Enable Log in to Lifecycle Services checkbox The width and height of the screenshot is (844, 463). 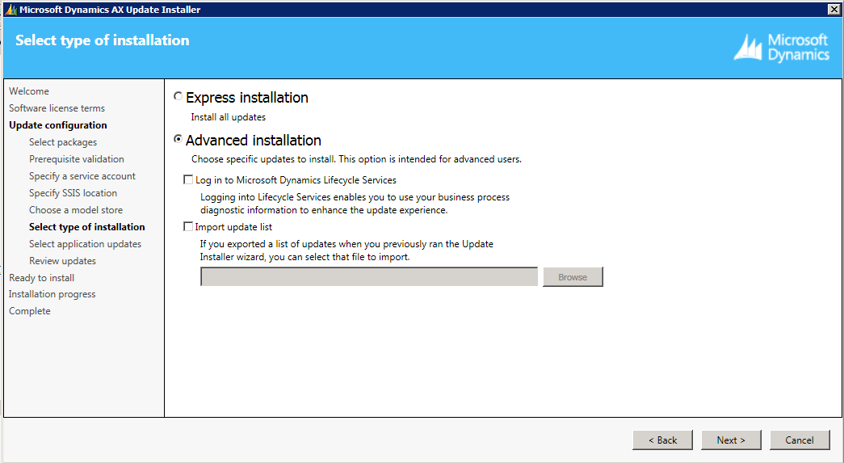(188, 180)
